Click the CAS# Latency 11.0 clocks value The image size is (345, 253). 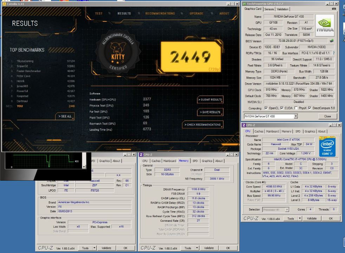click(198, 198)
